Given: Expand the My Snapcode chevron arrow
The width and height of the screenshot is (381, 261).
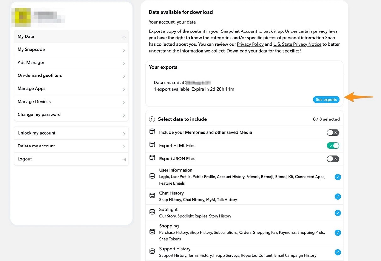Looking at the screenshot, I should click(x=124, y=50).
